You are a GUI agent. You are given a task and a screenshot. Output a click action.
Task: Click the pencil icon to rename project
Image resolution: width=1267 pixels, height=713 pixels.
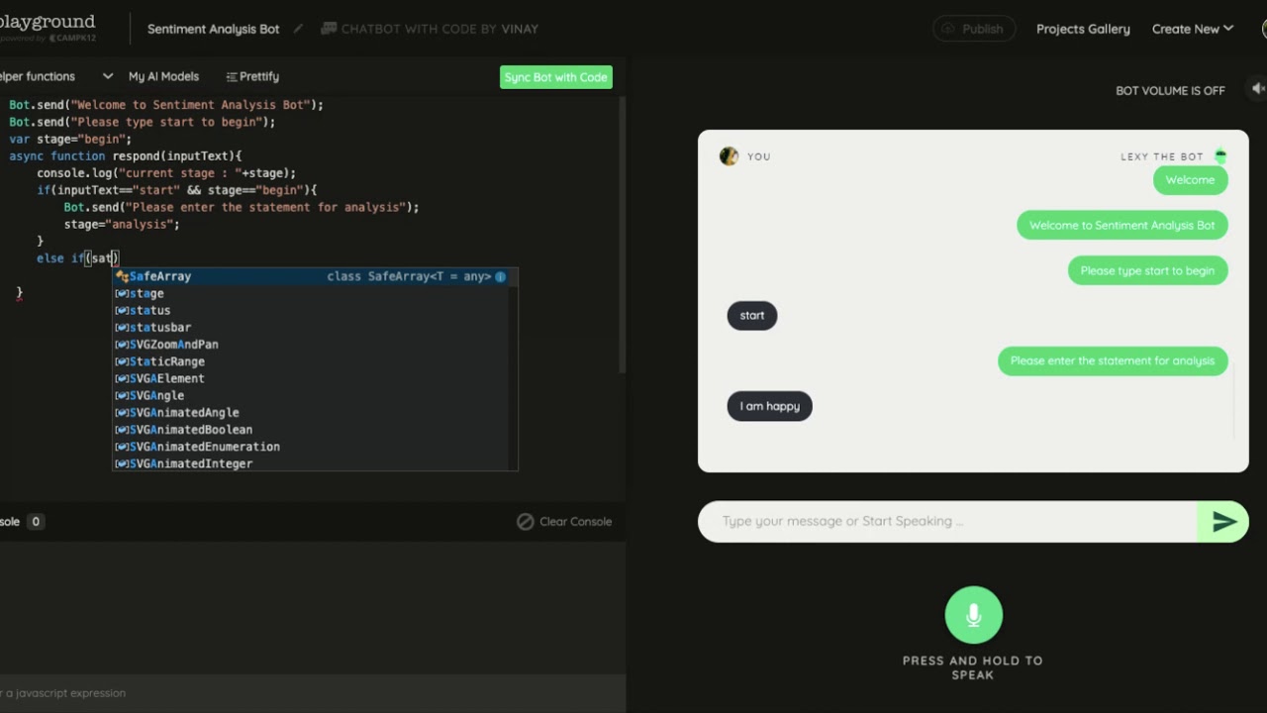[298, 29]
